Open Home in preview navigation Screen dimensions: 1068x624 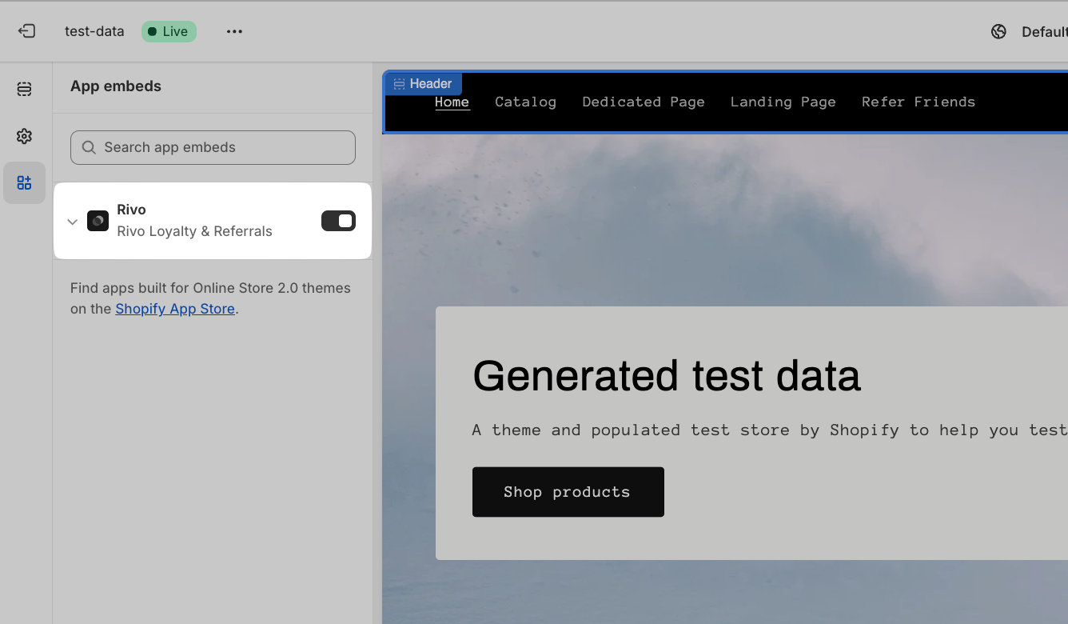(x=452, y=102)
